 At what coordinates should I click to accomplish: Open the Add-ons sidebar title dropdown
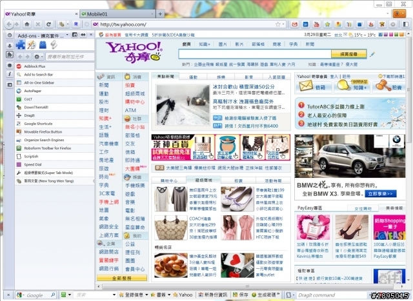[67, 35]
